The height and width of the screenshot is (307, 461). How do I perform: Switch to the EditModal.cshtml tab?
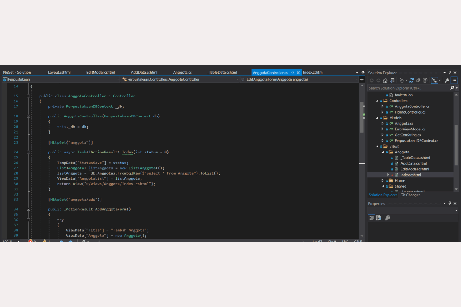101,72
